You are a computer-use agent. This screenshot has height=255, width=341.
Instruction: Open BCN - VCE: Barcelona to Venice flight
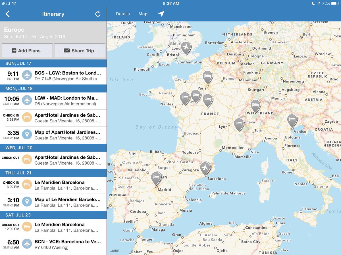[53, 244]
